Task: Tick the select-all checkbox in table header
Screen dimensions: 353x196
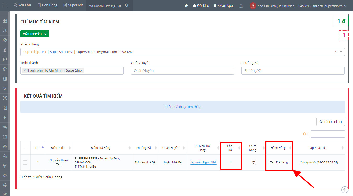Action: click(25, 148)
